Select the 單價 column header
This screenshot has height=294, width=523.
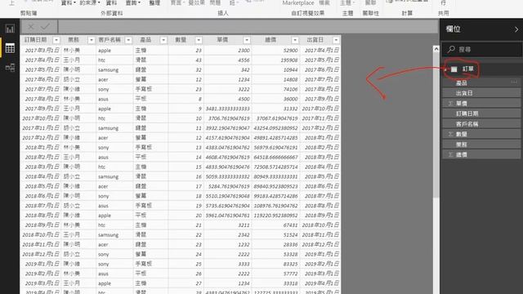[x=222, y=40]
